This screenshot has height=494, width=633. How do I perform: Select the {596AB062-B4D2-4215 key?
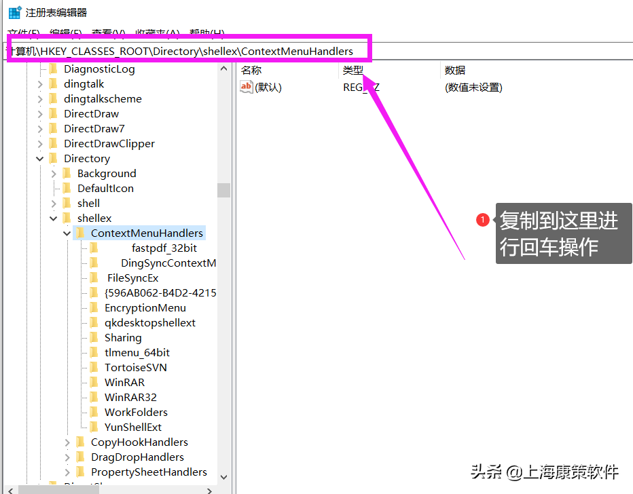[x=160, y=292]
